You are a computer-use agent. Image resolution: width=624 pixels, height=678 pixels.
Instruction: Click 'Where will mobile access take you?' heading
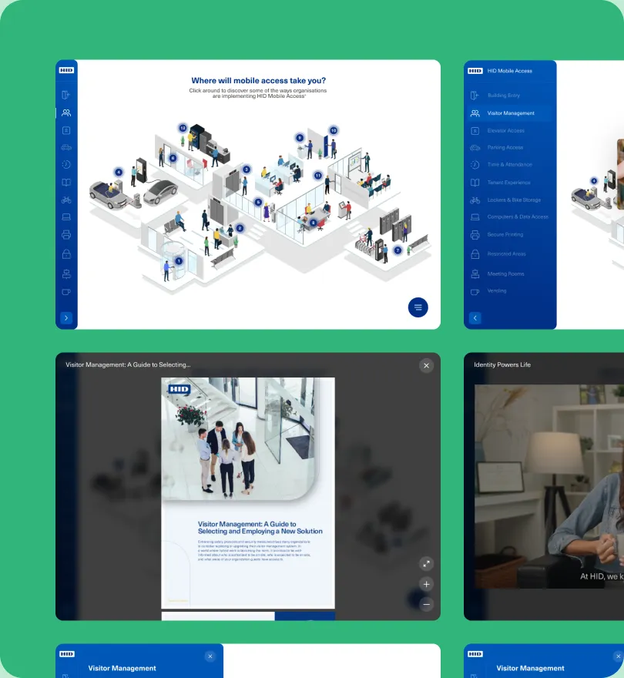click(x=259, y=80)
